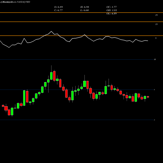Screen dimensions: 163x163
Task: Click the 'O: 6.89' open value
Action: pos(58,7)
